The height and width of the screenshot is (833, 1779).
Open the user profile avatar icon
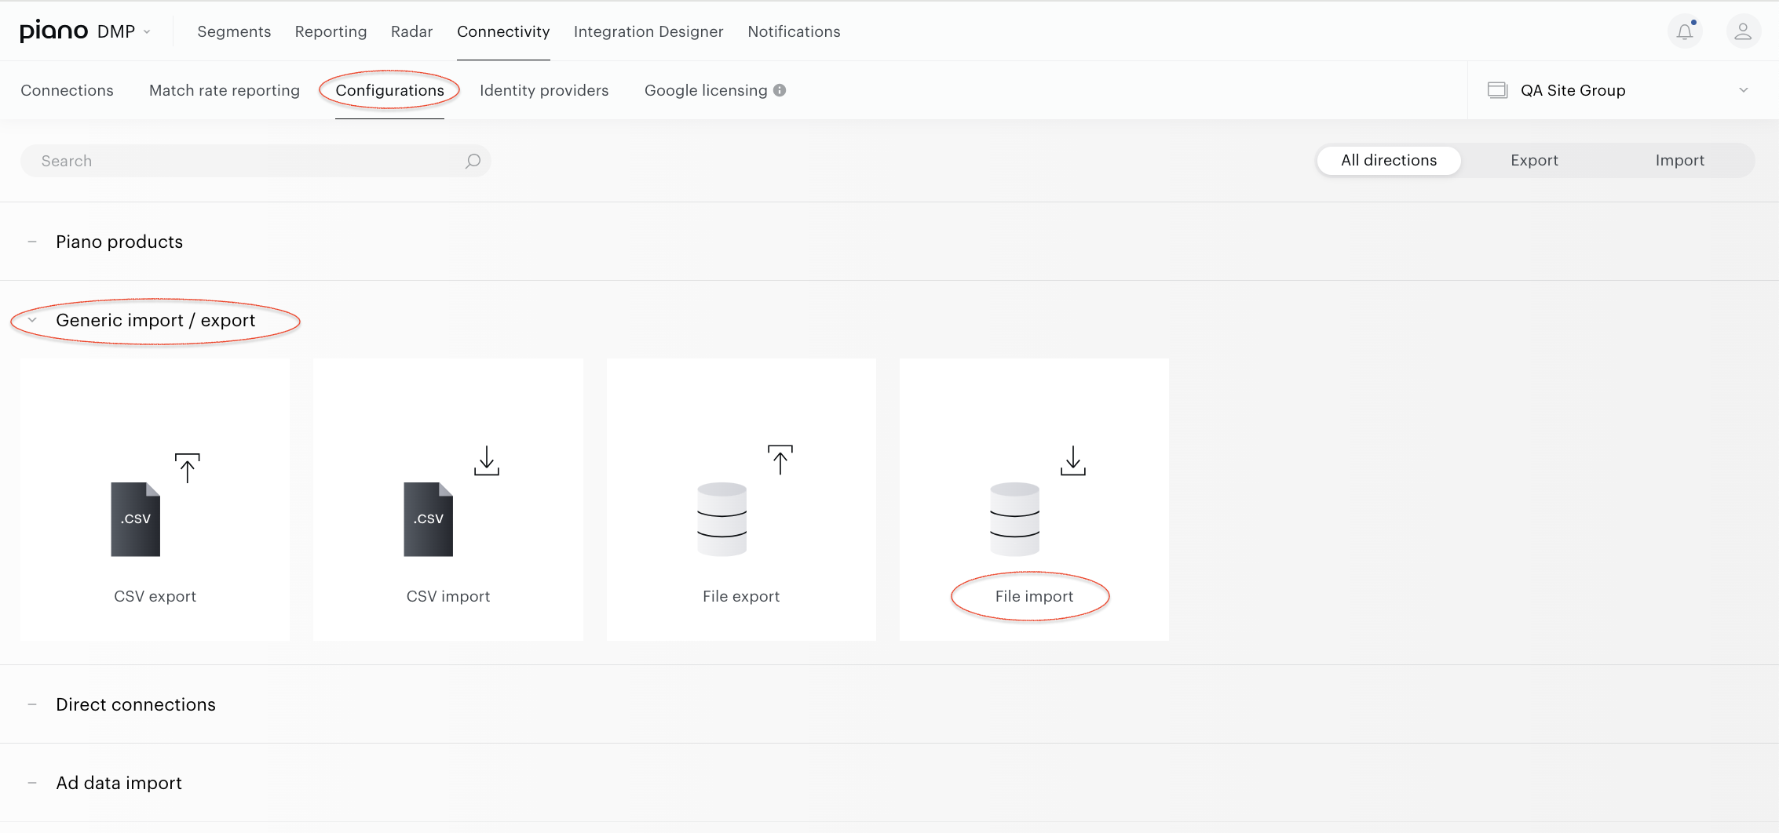point(1743,31)
